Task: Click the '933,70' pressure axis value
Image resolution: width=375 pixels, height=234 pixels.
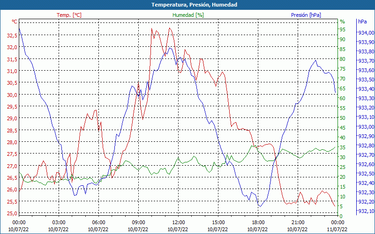Action: point(366,61)
